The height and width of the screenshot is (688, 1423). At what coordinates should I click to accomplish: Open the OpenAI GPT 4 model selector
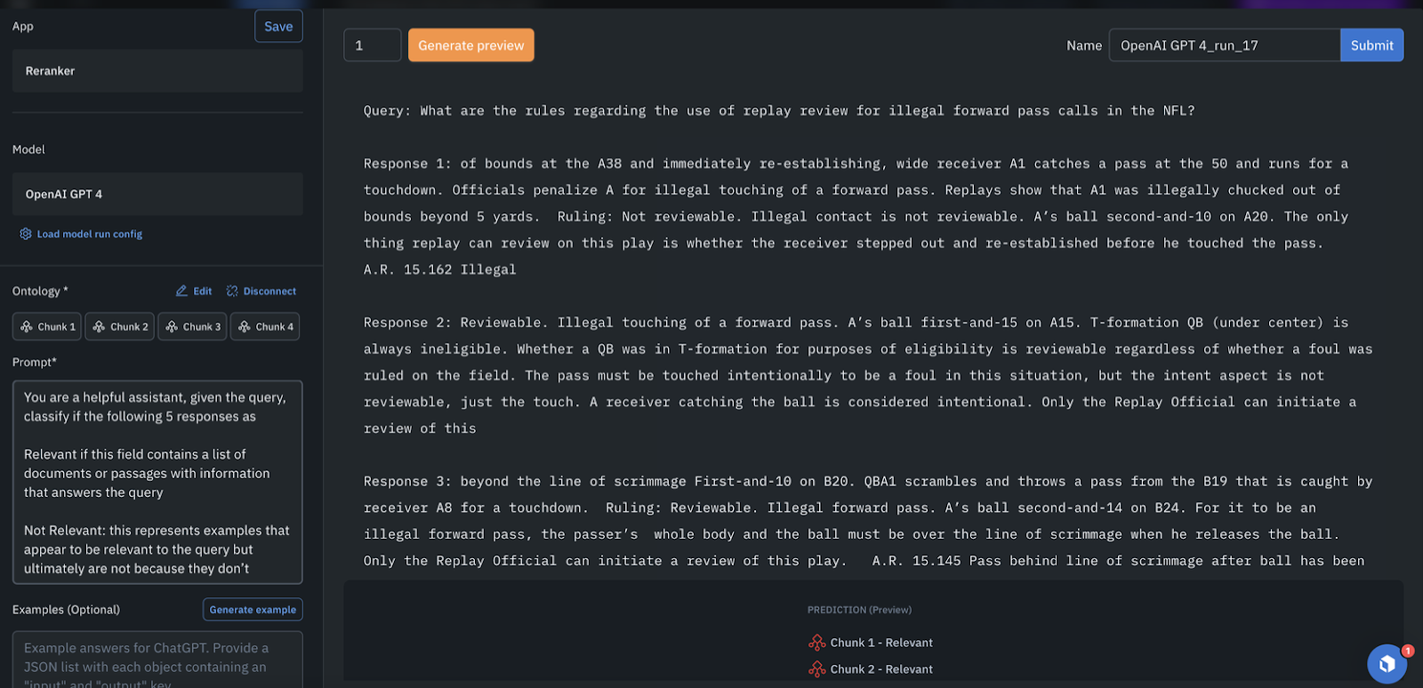tap(157, 194)
